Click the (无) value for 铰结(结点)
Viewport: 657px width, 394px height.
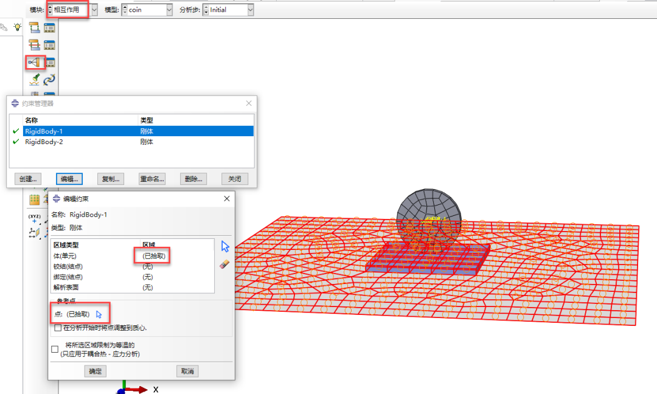(147, 266)
